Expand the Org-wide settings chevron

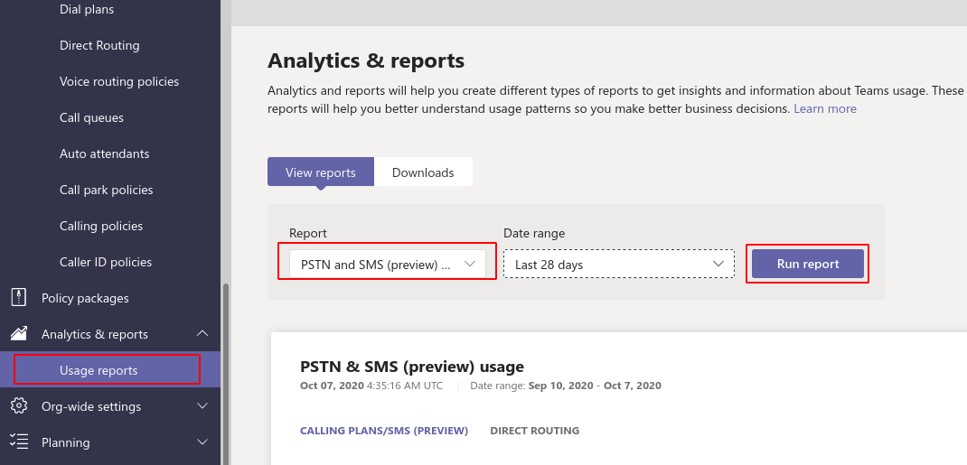click(202, 406)
